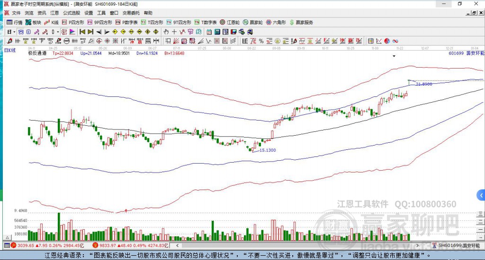This screenshot has height=260, width=485.
Task: Open the T数字表 time table
Action: 206,22
